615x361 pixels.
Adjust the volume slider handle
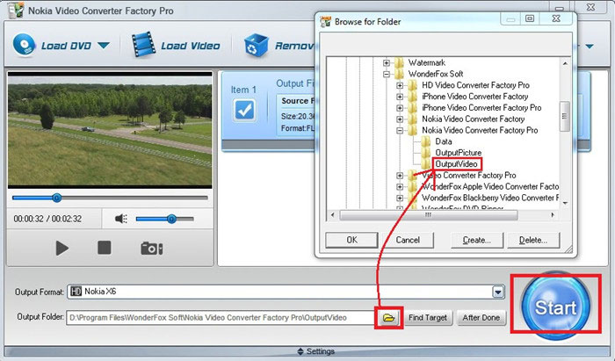(171, 219)
